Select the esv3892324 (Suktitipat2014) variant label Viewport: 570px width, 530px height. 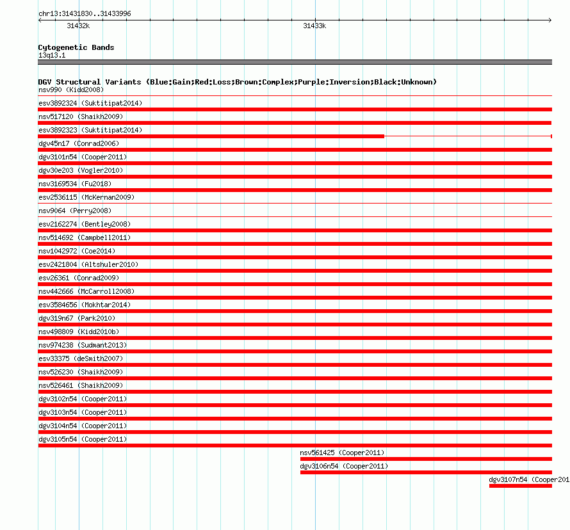(90, 103)
